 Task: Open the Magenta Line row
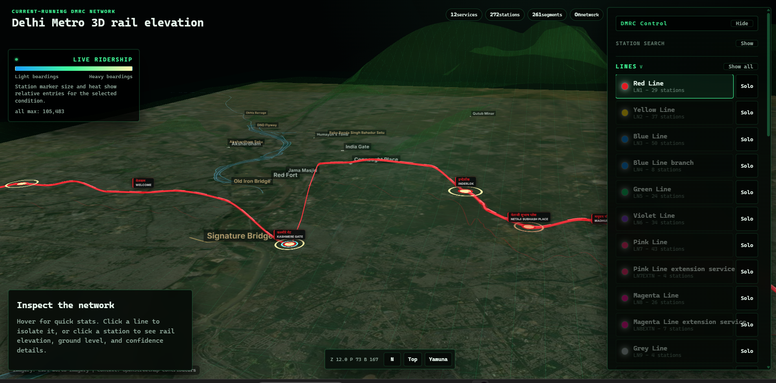674,298
